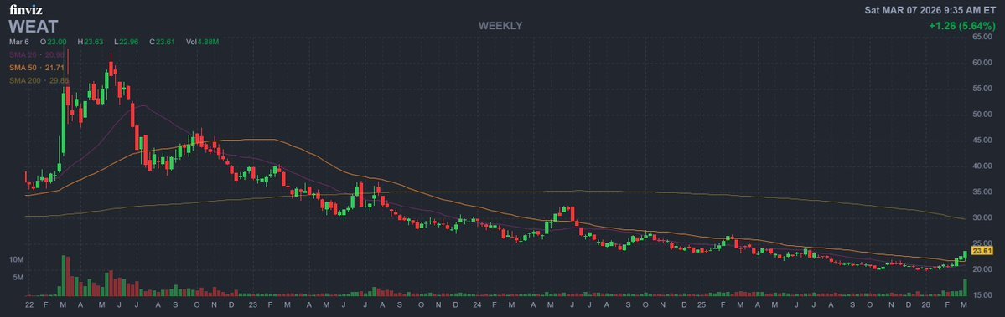Select the WEAT ticker symbol
The image size is (1005, 317).
[x=34, y=26]
